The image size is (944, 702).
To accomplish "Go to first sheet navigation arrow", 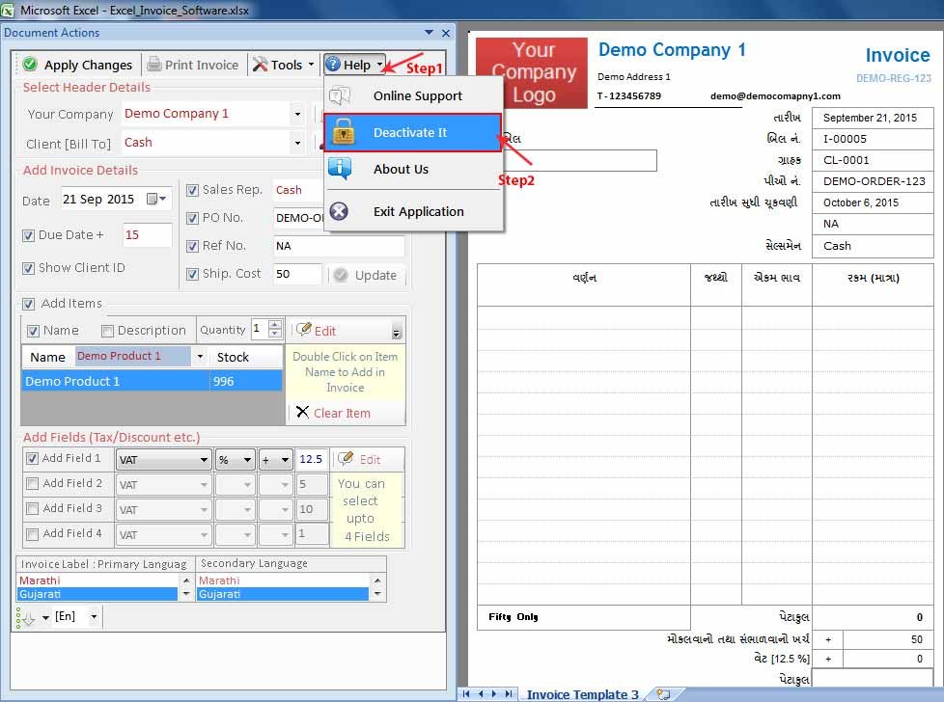I will 465,693.
